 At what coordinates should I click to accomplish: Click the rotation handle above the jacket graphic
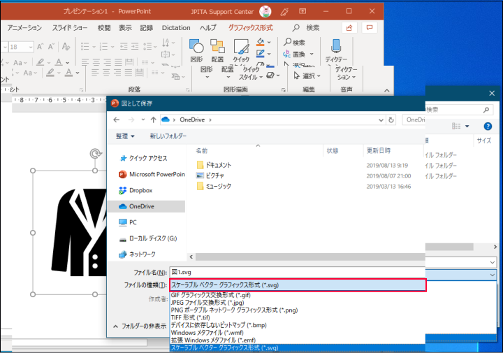coord(95,154)
